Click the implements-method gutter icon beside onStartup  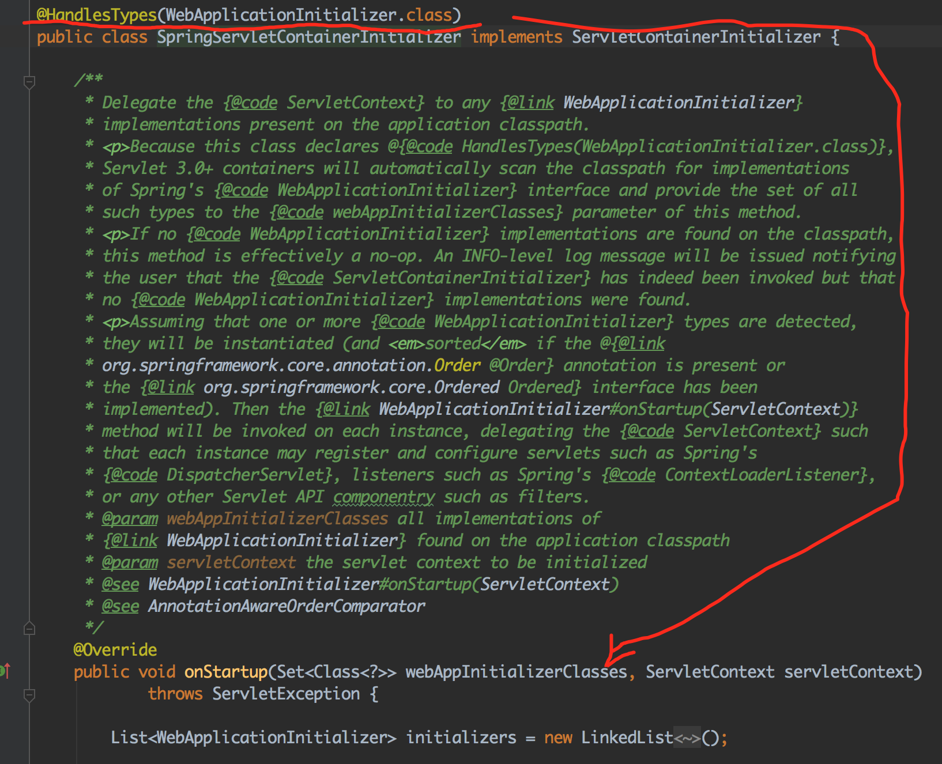click(x=5, y=671)
